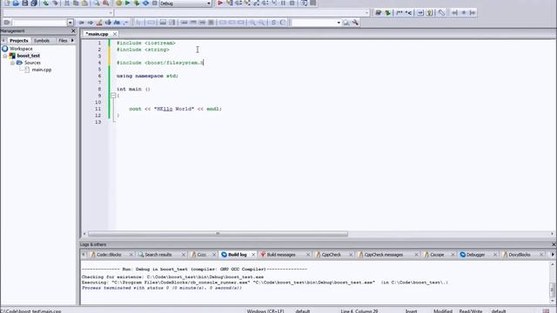This screenshot has width=557, height=313.
Task: Click the Find magnifier icon
Action: 97,3
